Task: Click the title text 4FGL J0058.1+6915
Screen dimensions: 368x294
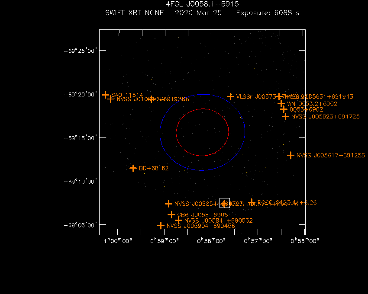Action: (x=202, y=4)
